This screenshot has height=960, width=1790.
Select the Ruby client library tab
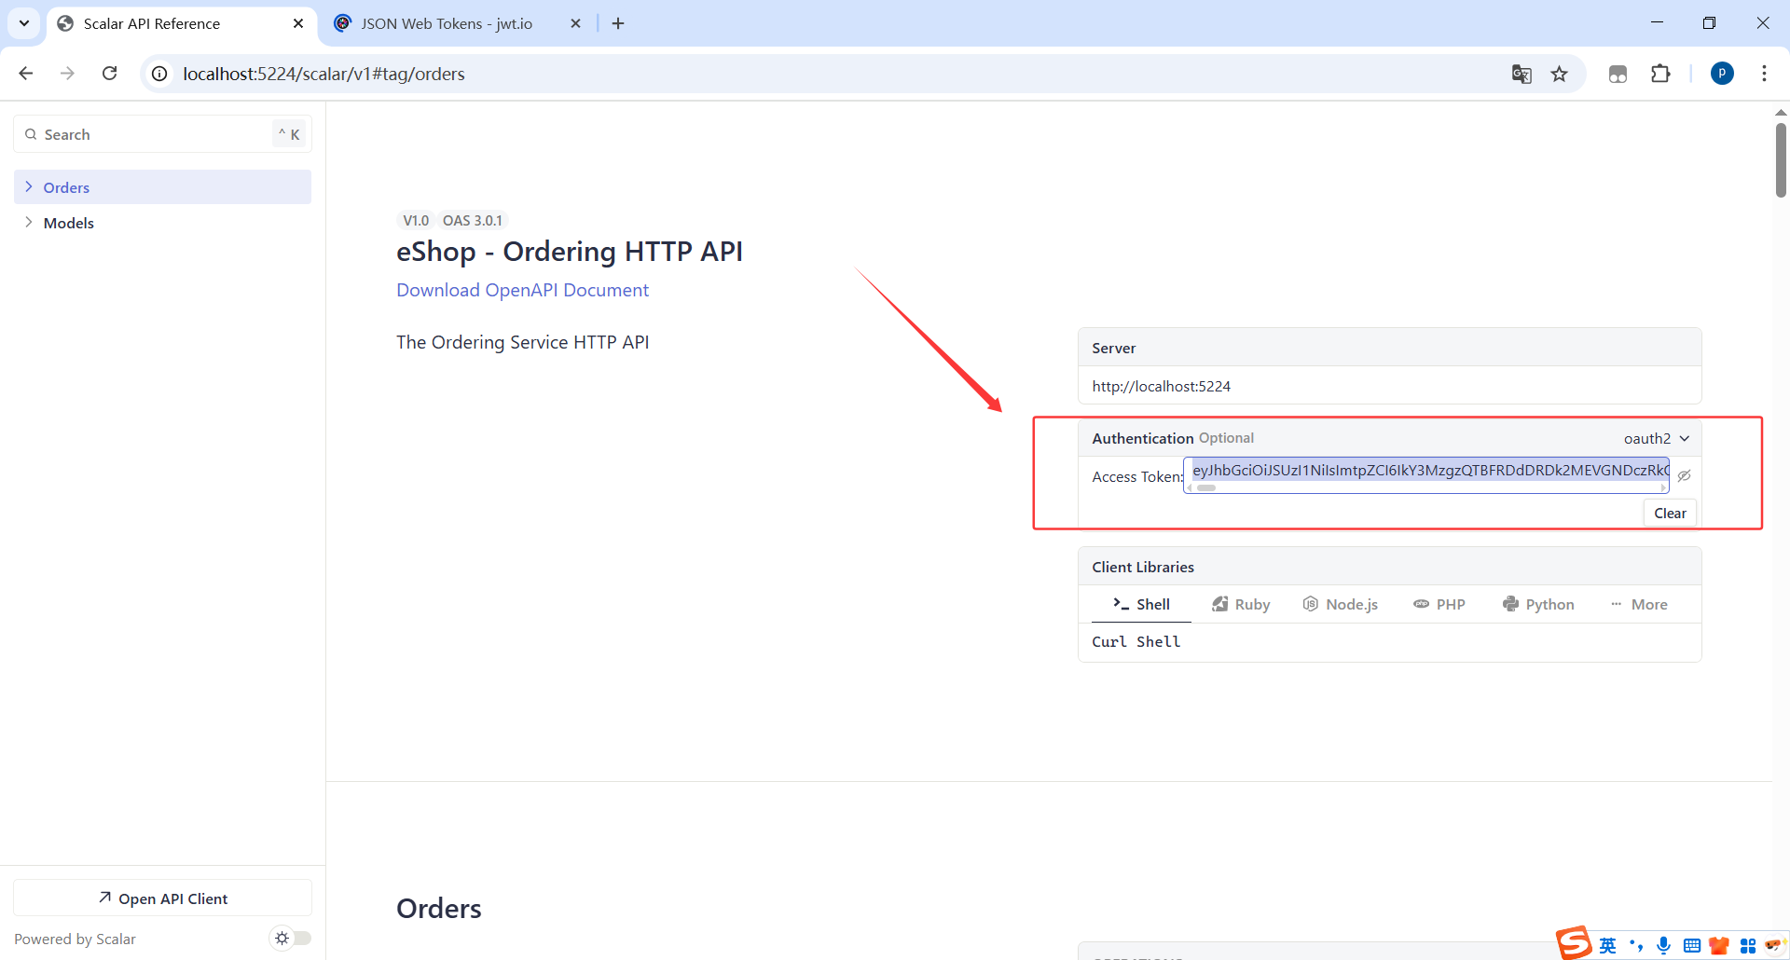(x=1241, y=604)
